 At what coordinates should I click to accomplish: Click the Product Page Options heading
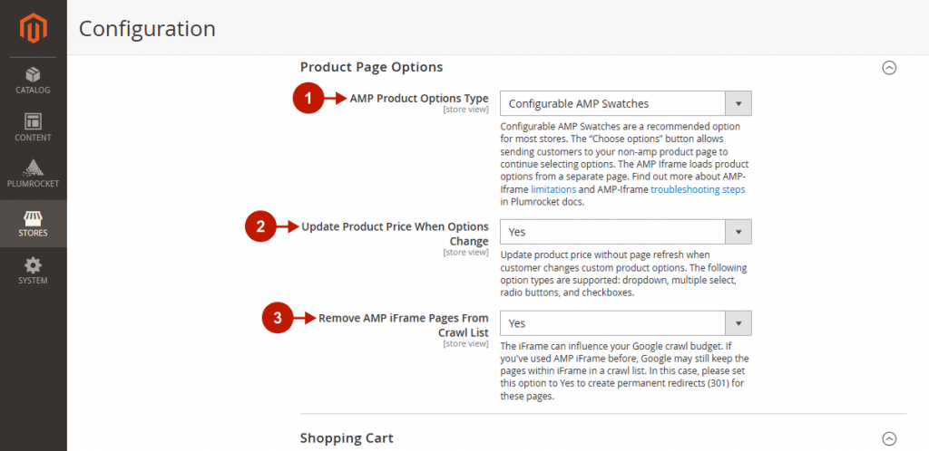371,67
